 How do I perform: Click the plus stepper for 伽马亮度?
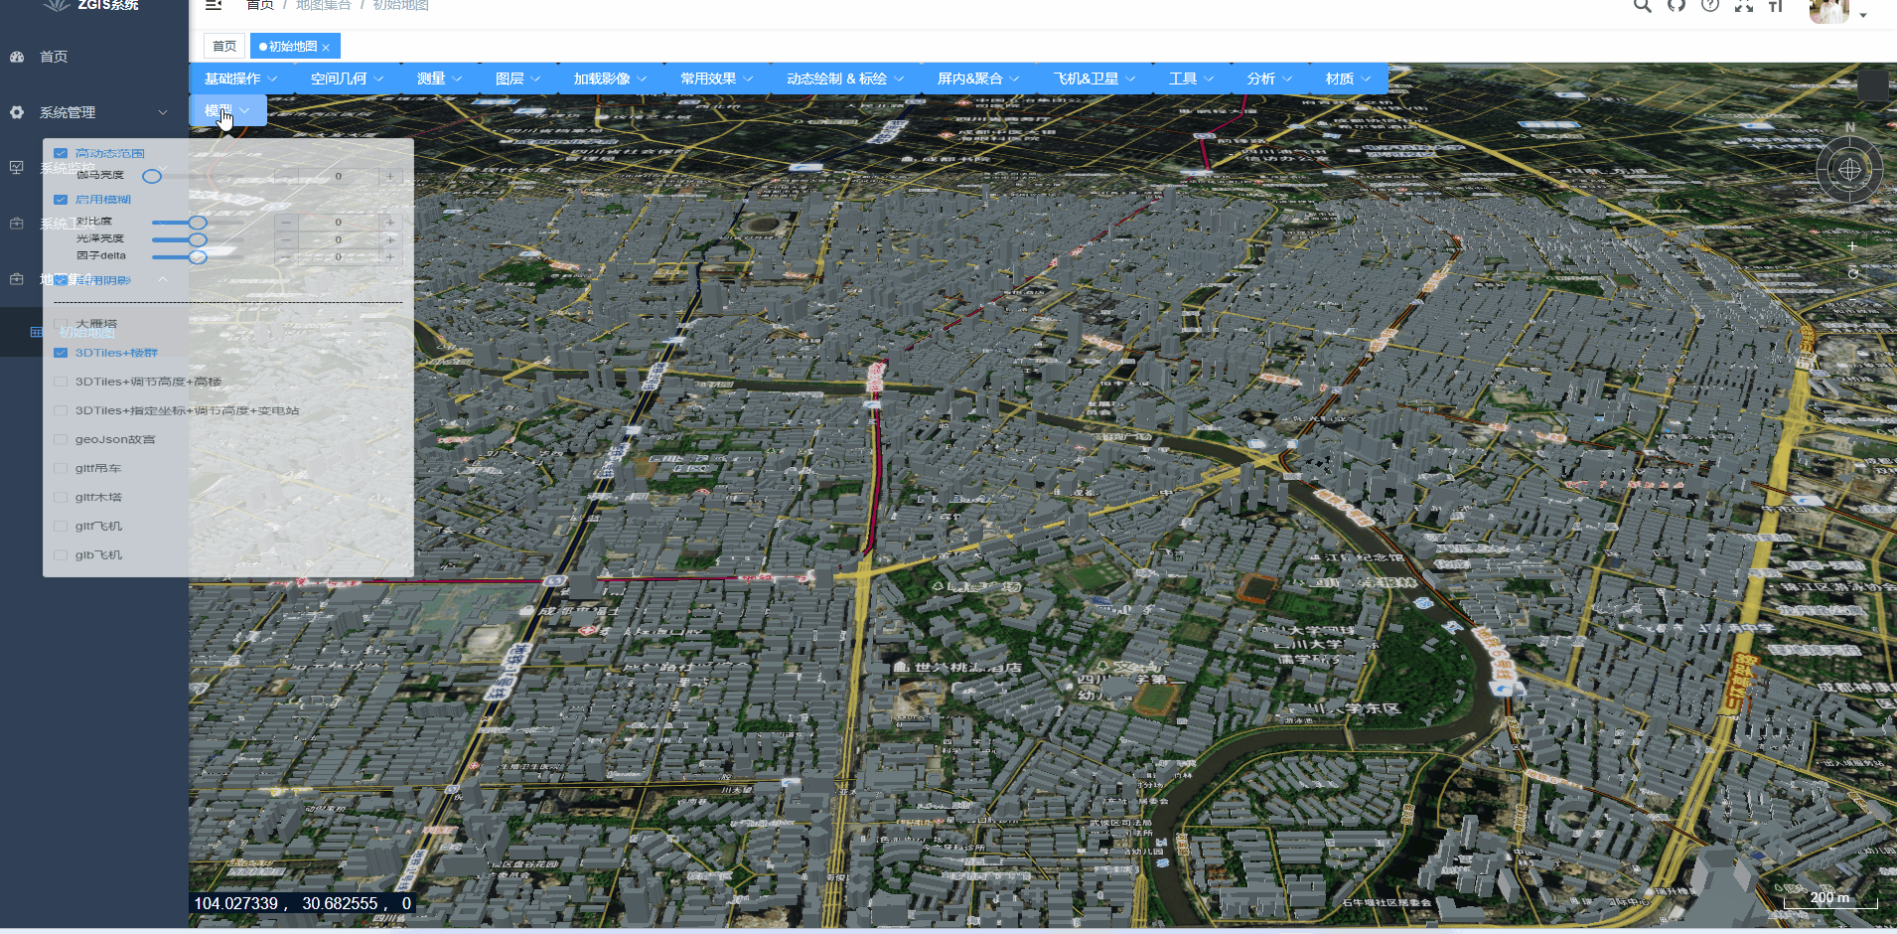click(390, 176)
